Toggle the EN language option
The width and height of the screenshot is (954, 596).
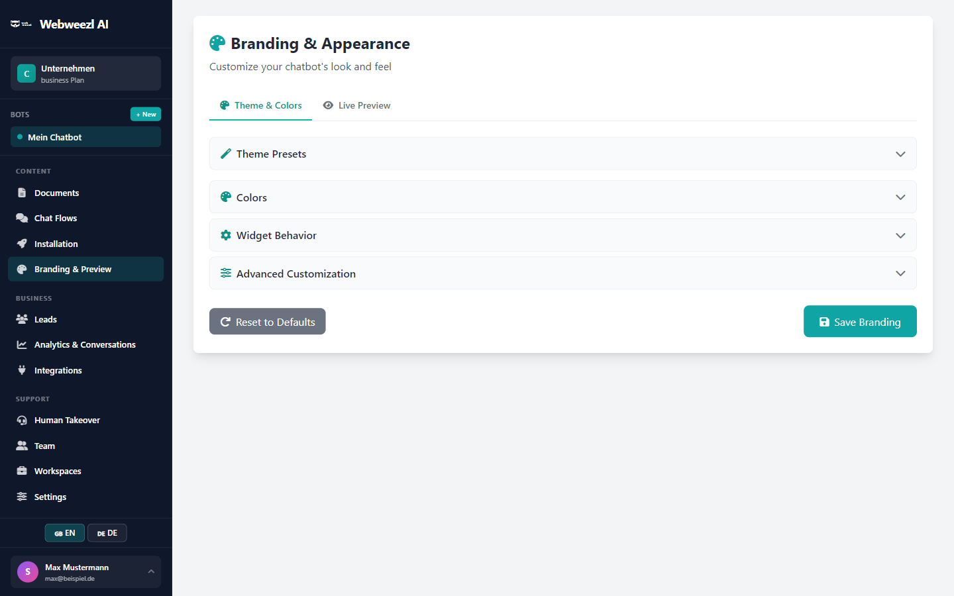(64, 532)
